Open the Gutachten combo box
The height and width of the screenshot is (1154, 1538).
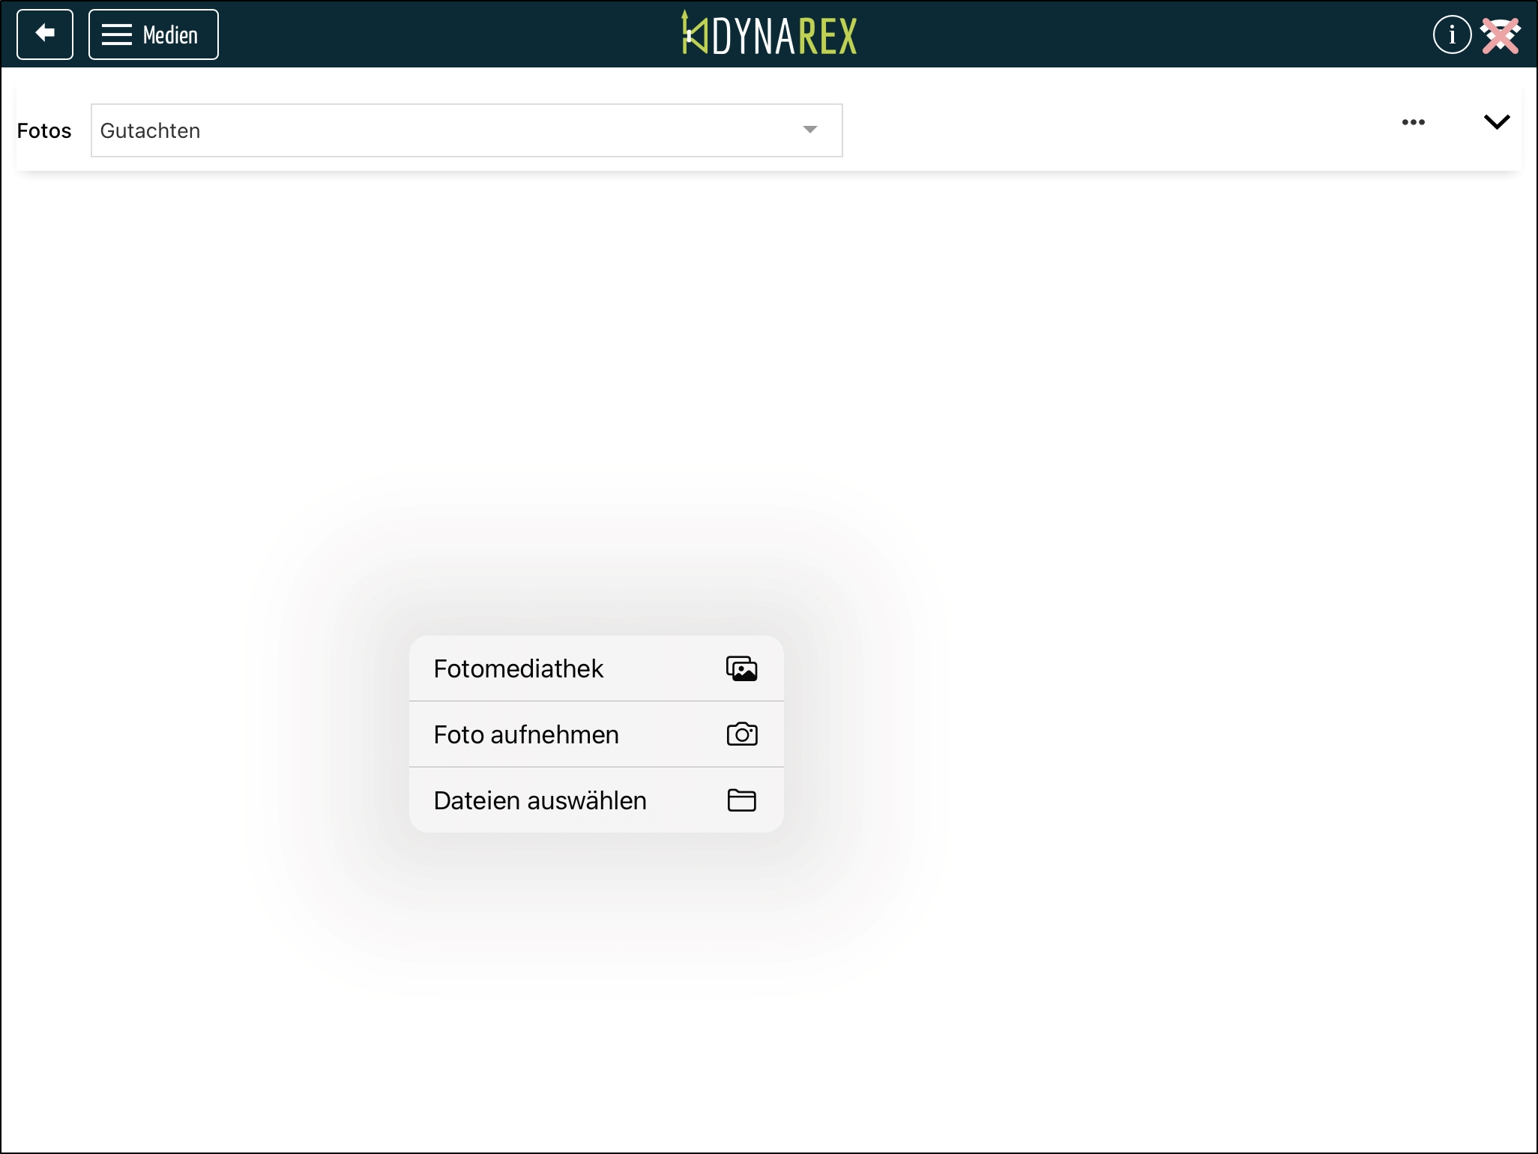(450, 130)
